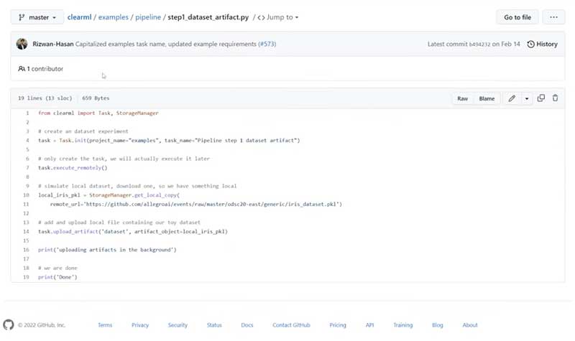Select line number 10
Screen dimensions: 575x341
pos(26,195)
